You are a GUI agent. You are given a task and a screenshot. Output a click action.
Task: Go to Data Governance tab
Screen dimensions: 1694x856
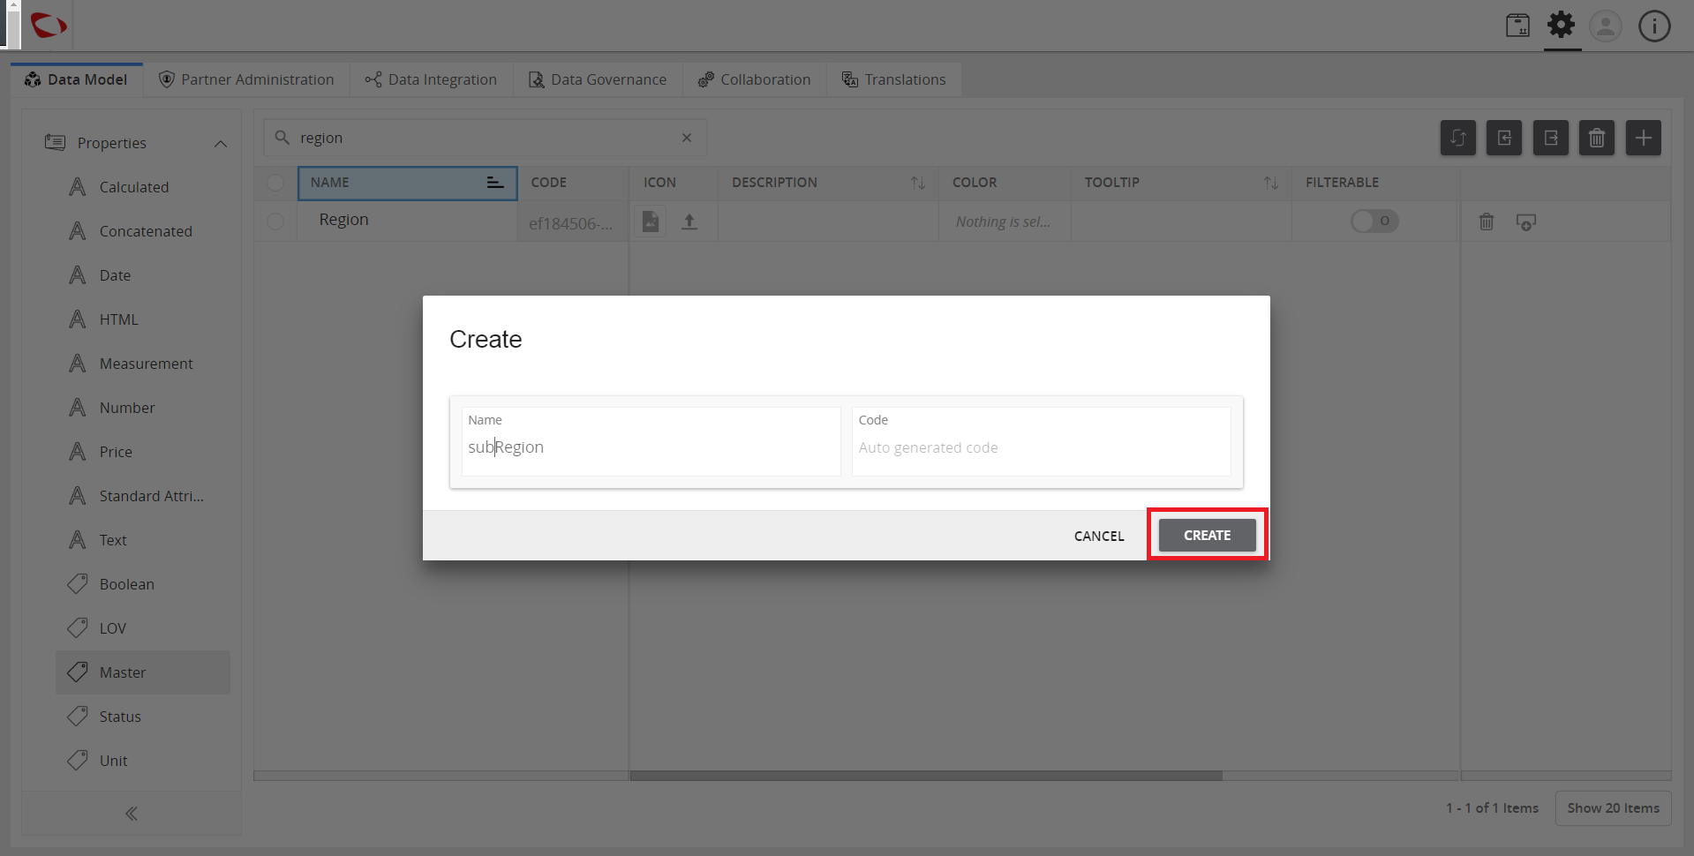point(598,79)
